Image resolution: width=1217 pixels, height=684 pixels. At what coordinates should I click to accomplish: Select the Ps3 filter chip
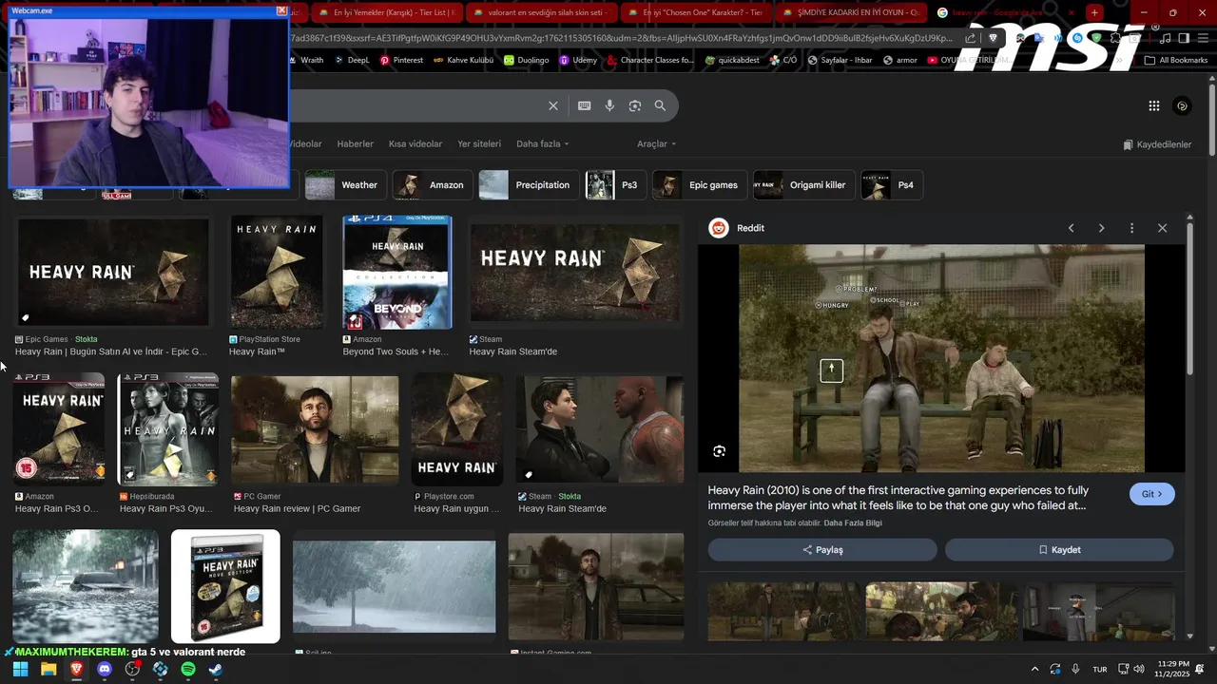[615, 185]
